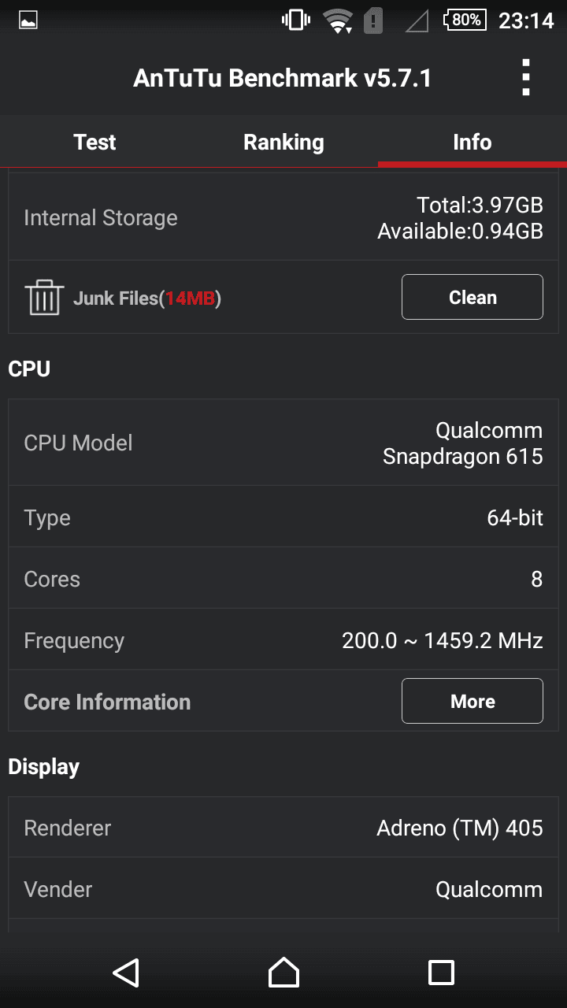Open the three-dot overflow menu
The height and width of the screenshot is (1008, 567).
click(x=526, y=78)
